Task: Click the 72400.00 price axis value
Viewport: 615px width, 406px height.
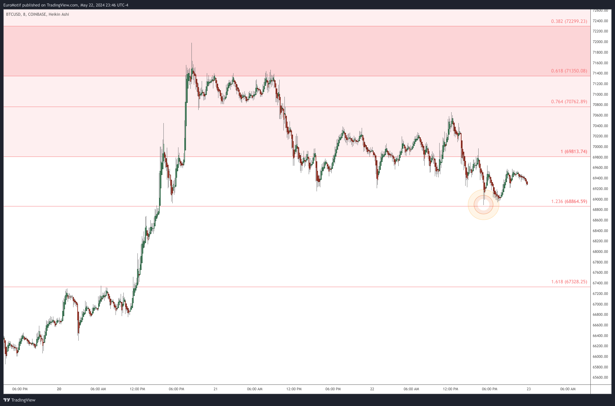Action: click(600, 21)
